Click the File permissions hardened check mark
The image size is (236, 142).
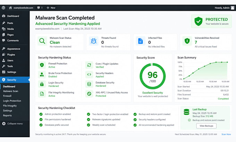[x=41, y=119]
